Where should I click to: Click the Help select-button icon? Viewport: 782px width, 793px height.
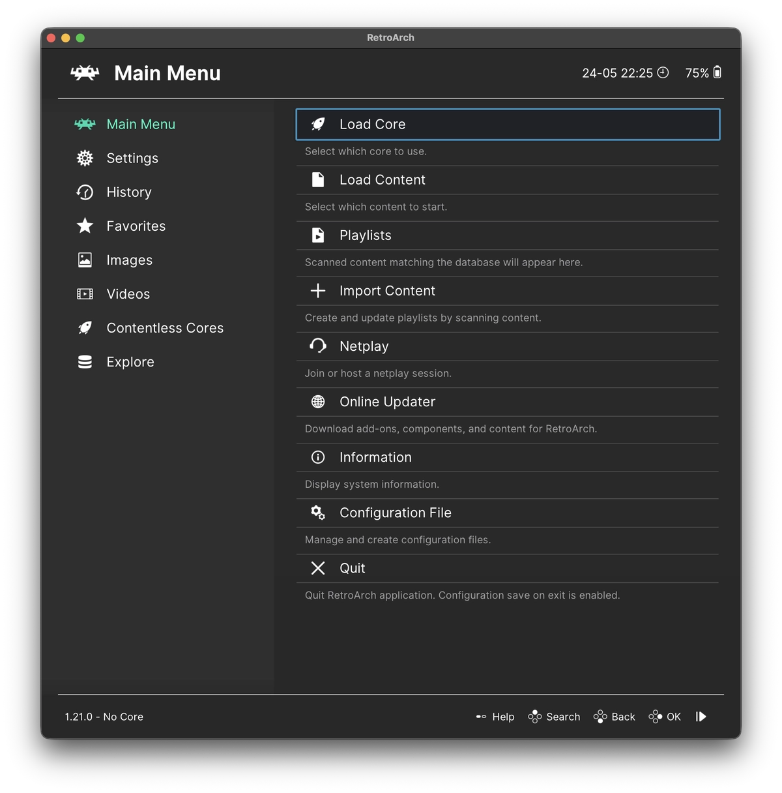click(x=481, y=717)
